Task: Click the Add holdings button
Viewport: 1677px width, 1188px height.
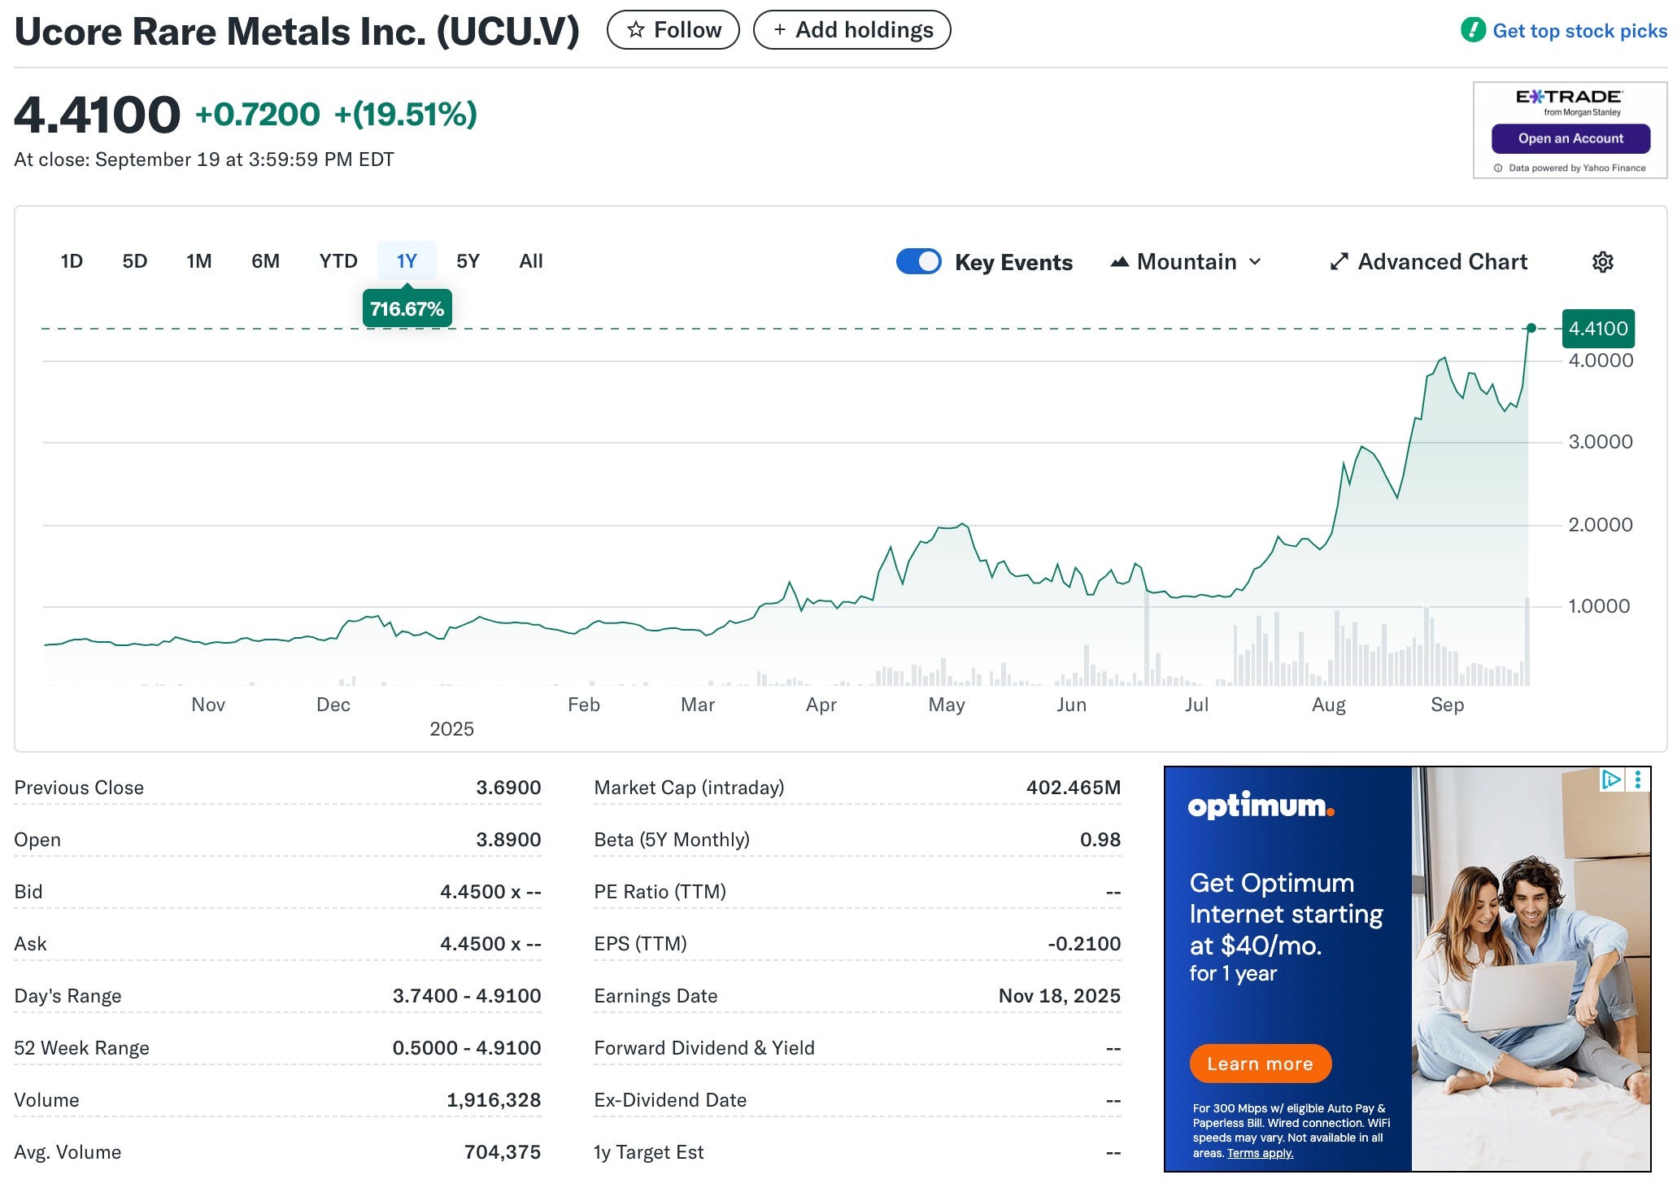Action: point(852,30)
